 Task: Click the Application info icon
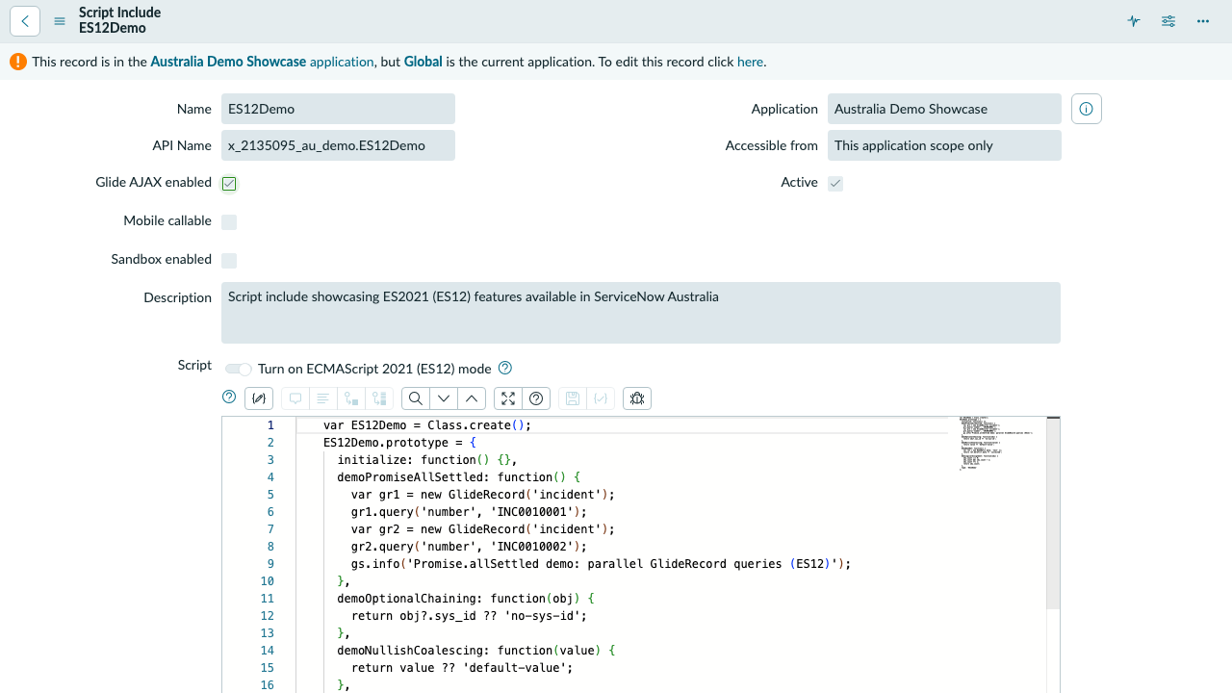click(1087, 109)
